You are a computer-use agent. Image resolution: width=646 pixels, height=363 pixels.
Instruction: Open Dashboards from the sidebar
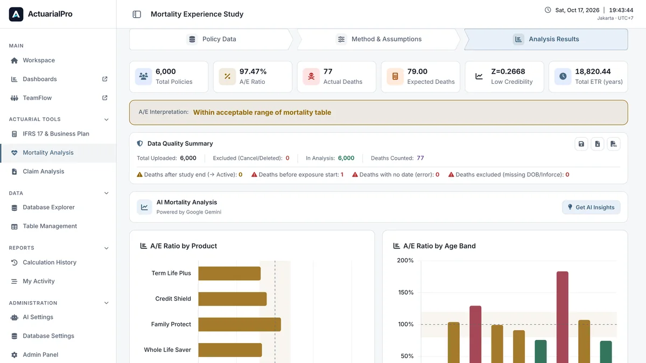[58, 79]
